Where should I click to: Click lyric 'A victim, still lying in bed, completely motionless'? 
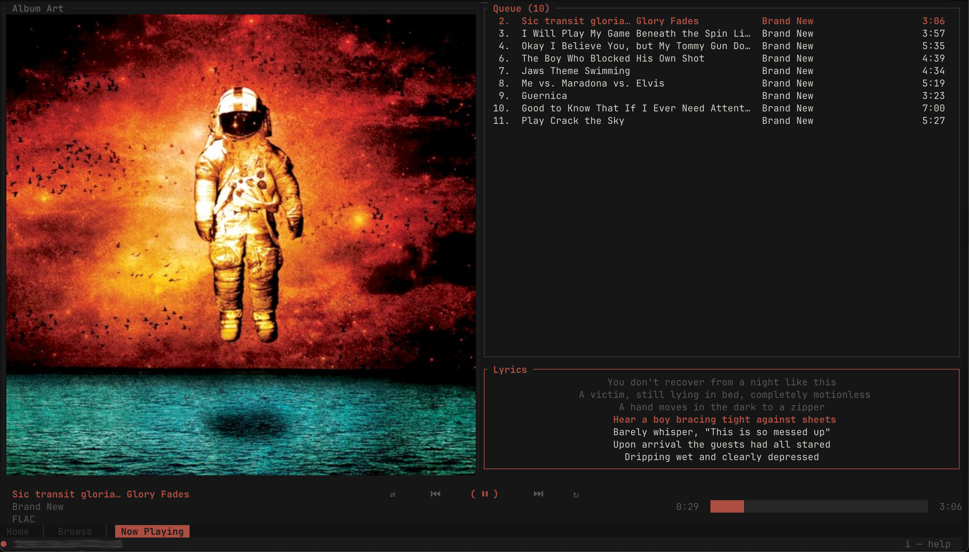(x=724, y=395)
